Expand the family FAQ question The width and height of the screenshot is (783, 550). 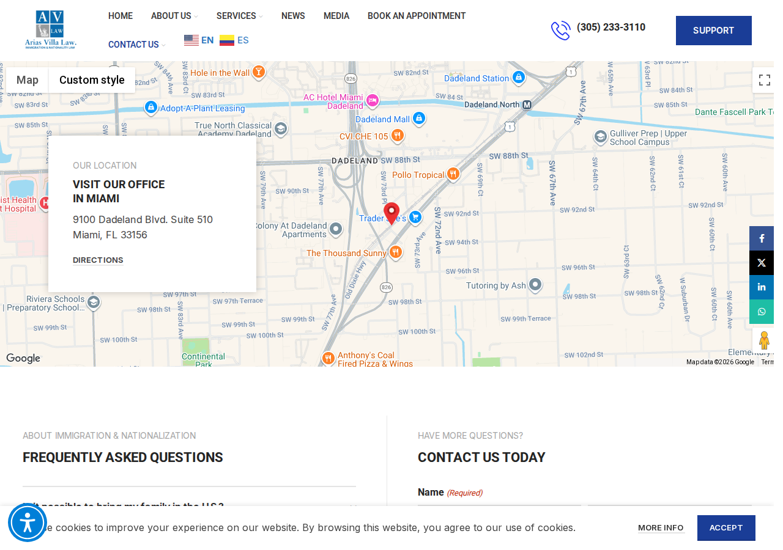click(189, 507)
